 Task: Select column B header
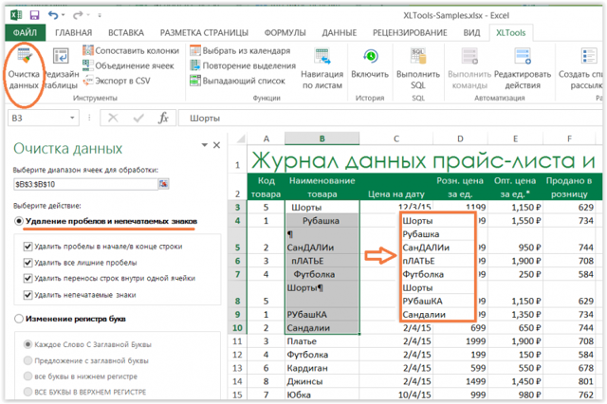(322, 138)
